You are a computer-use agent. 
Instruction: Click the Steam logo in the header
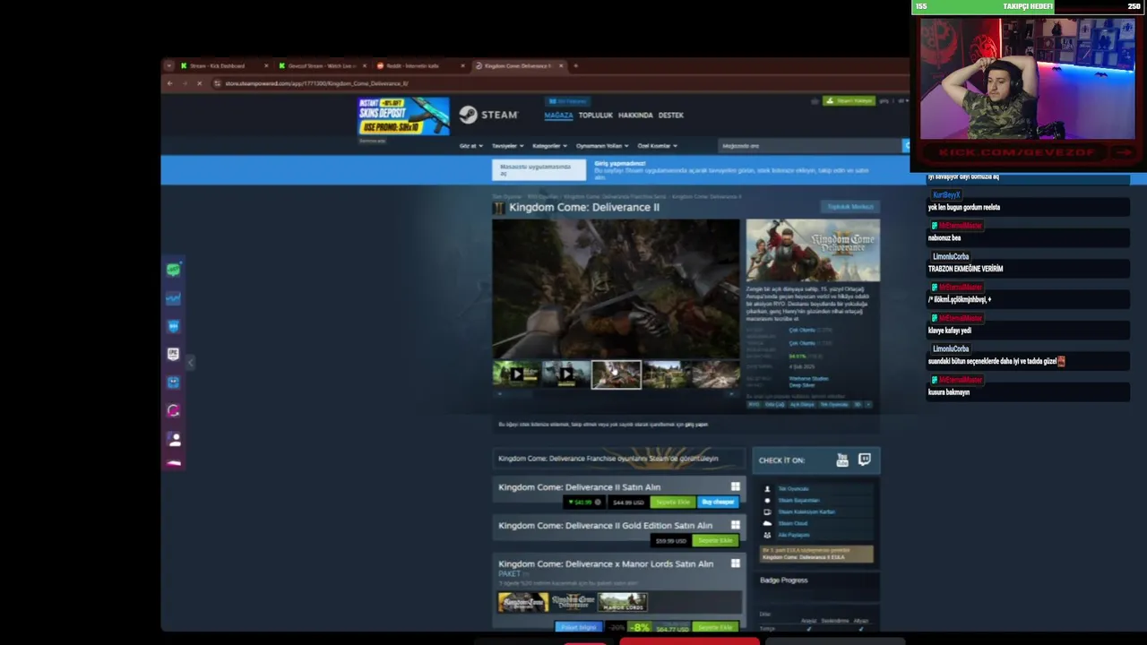pyautogui.click(x=488, y=115)
